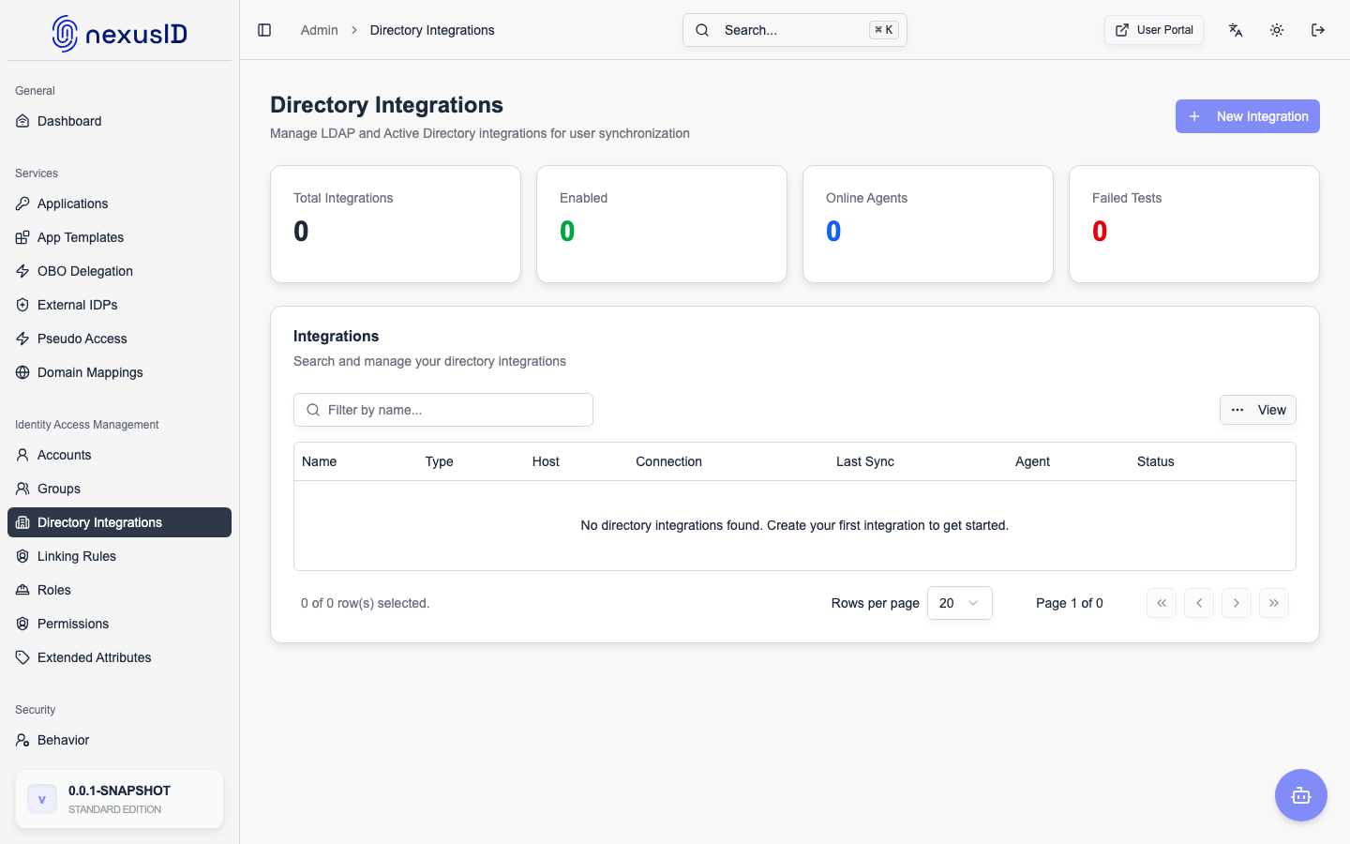
Task: Go to the last page of results
Action: pyautogui.click(x=1274, y=603)
